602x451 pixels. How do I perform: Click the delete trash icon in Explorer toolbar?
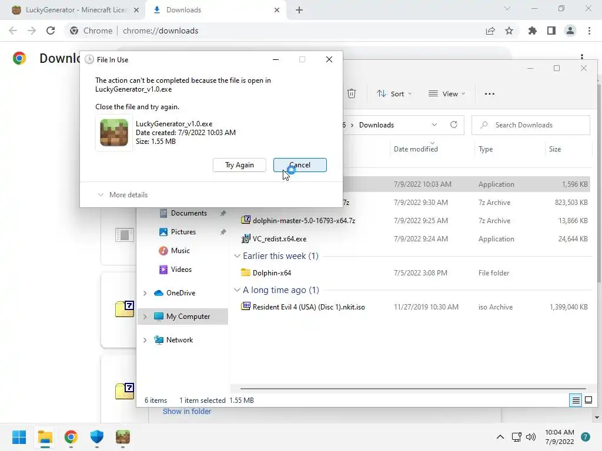352,93
